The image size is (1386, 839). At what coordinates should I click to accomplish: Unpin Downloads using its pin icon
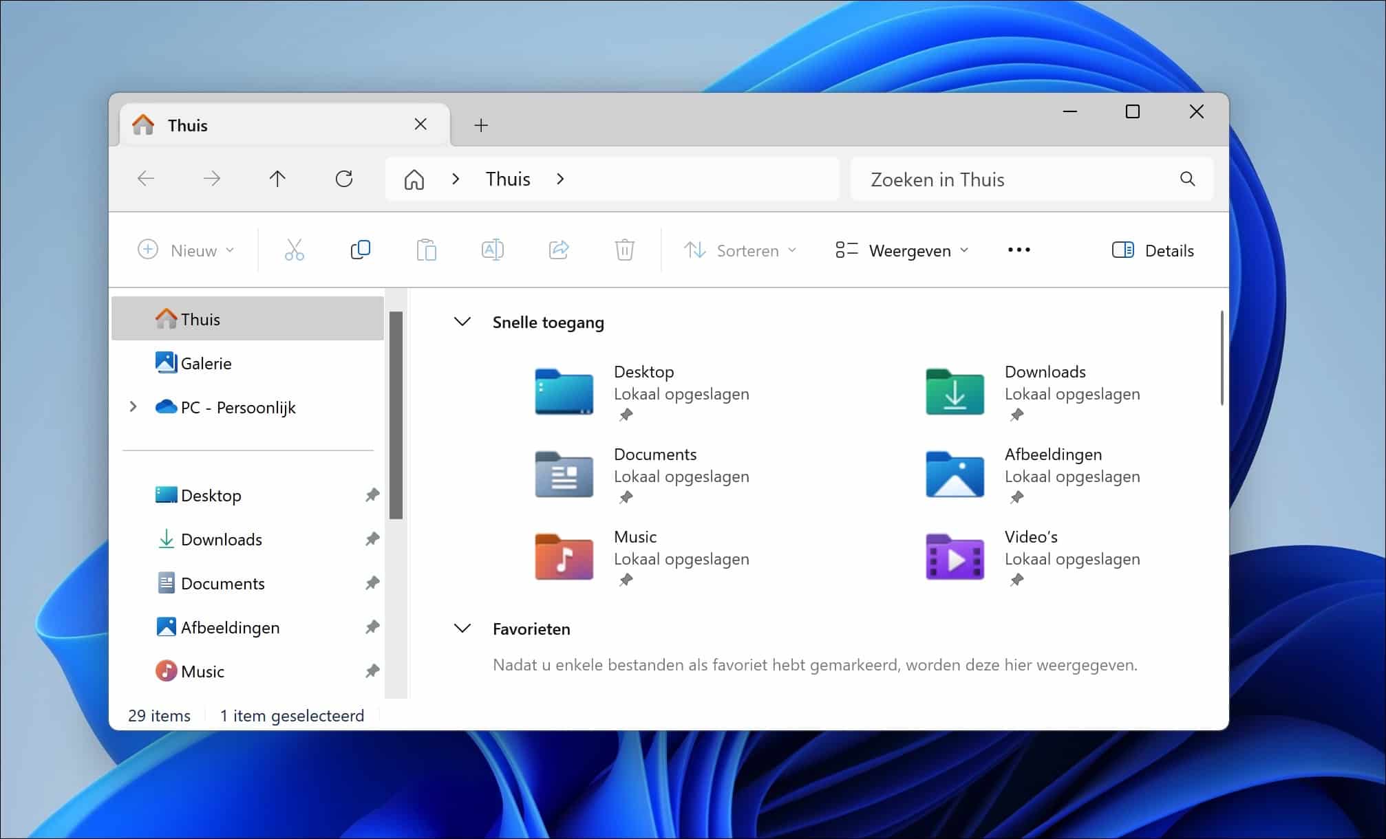tap(372, 539)
